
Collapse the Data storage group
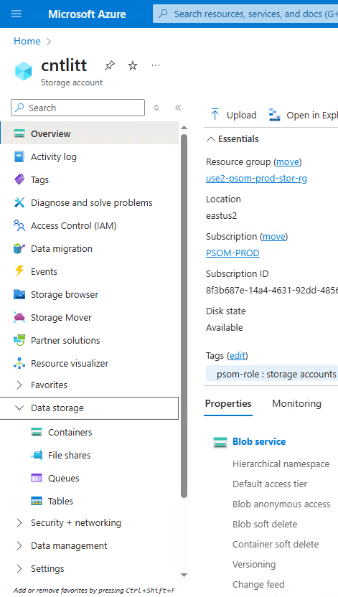coord(19,408)
